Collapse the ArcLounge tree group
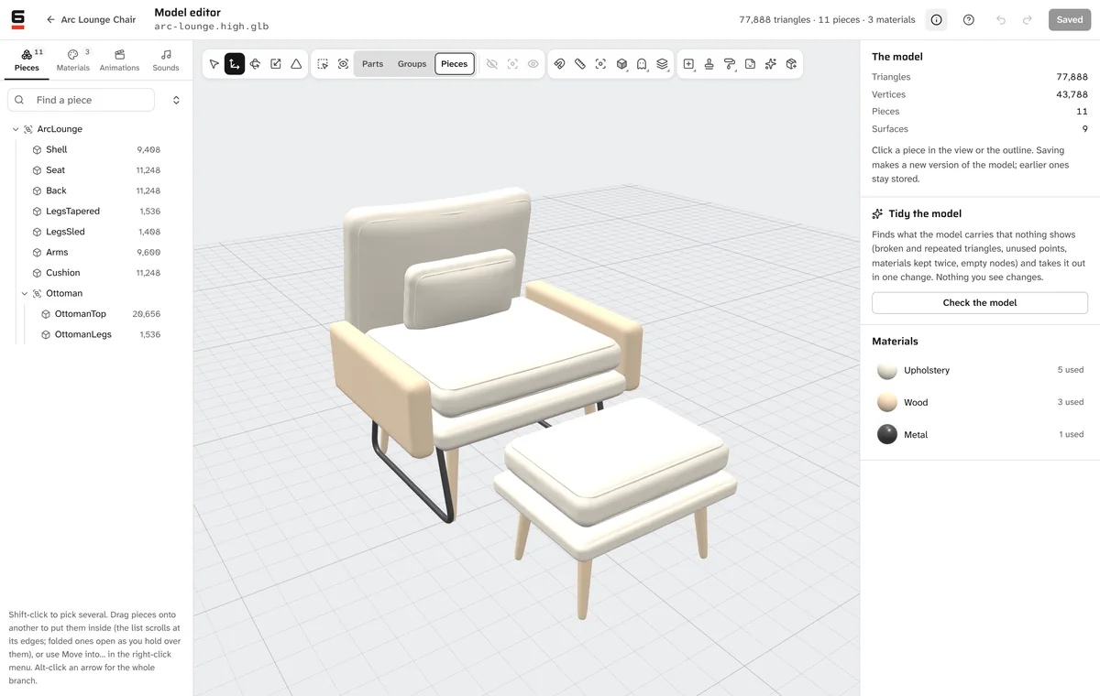Viewport: 1100px width, 696px height. (16, 129)
